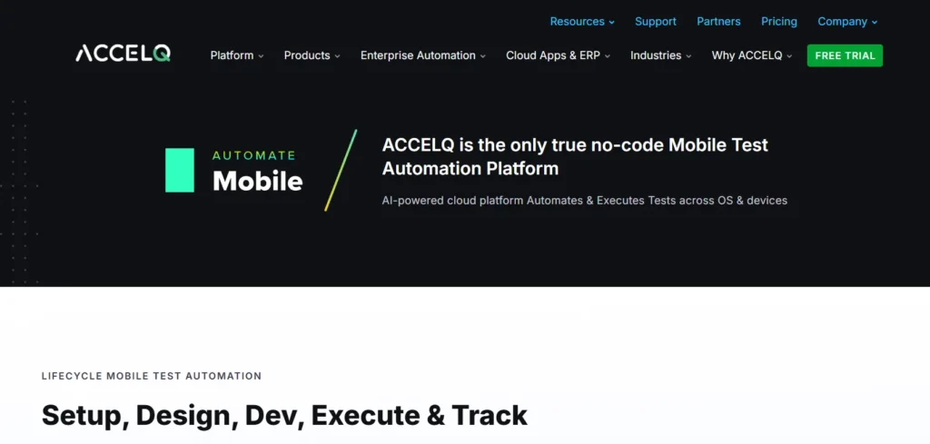Image resolution: width=930 pixels, height=444 pixels.
Task: Expand the Platform chevron arrow
Action: [x=261, y=56]
